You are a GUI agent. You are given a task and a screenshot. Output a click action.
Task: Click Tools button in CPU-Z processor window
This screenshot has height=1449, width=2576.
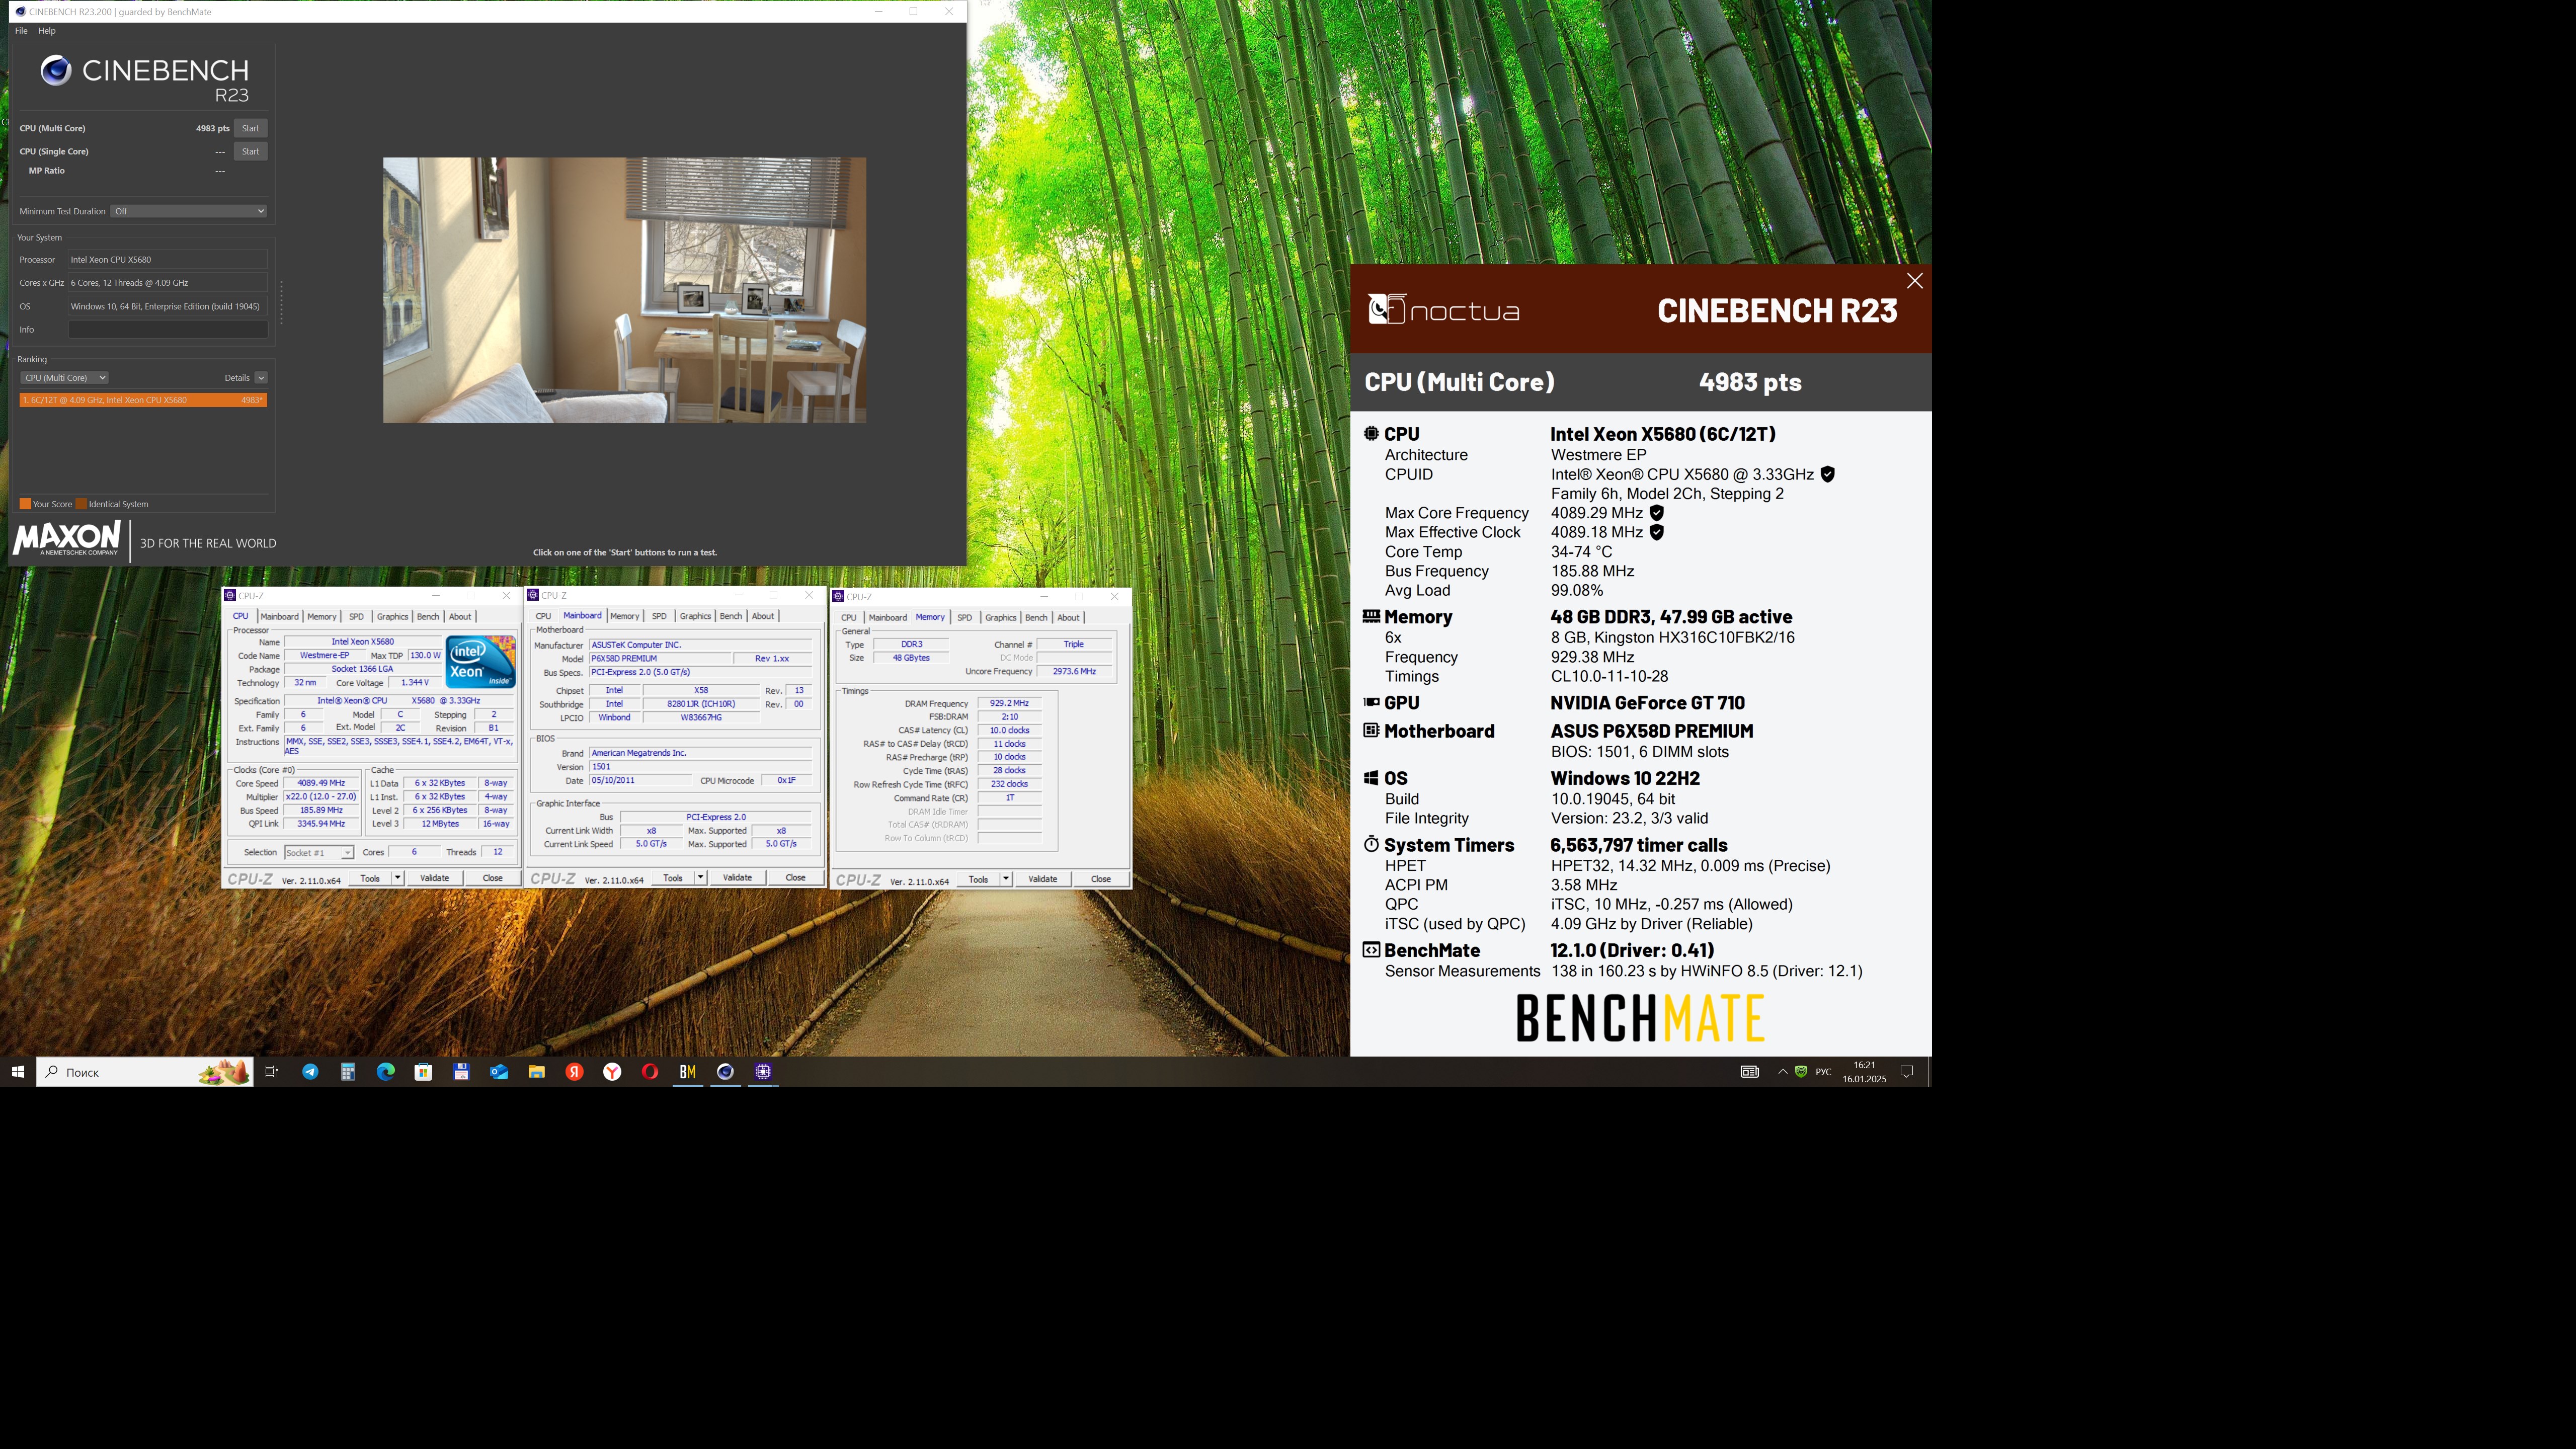point(370,878)
